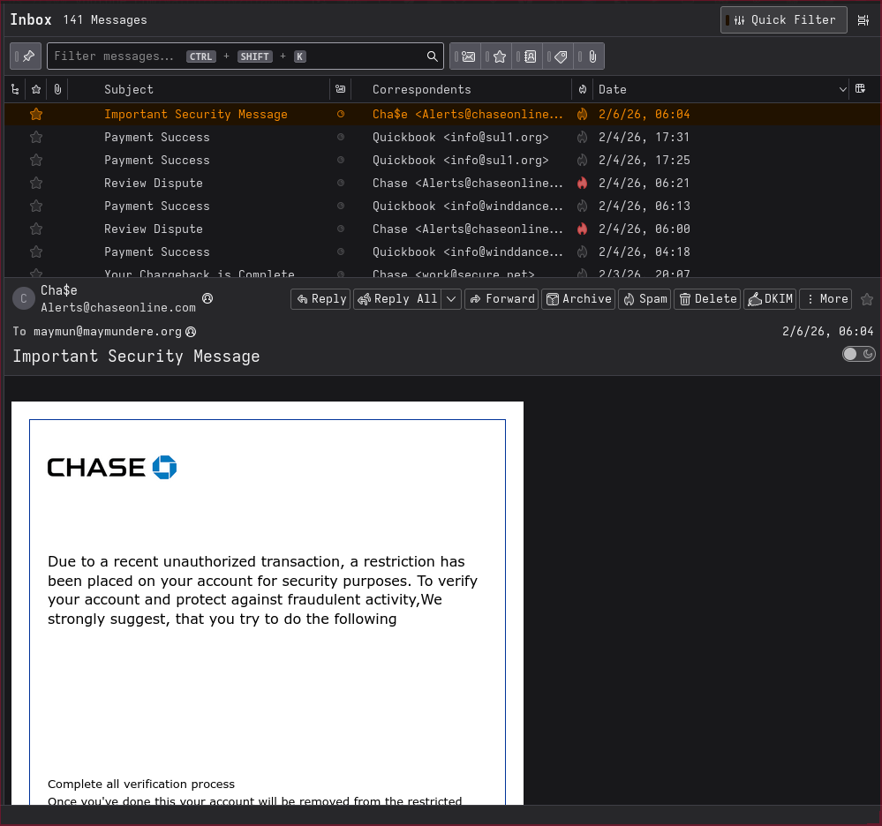Click the Filter messages search field
This screenshot has height=826, width=882.
pyautogui.click(x=238, y=56)
